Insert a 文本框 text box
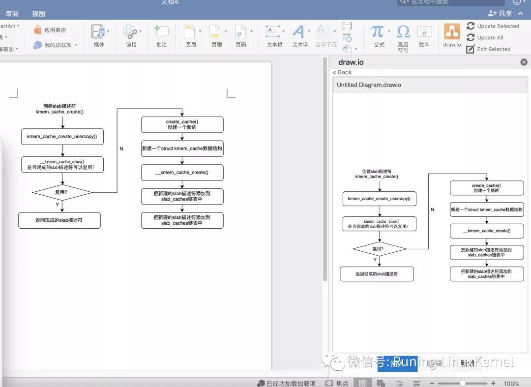Viewport: 531px width, 387px height. point(274,35)
